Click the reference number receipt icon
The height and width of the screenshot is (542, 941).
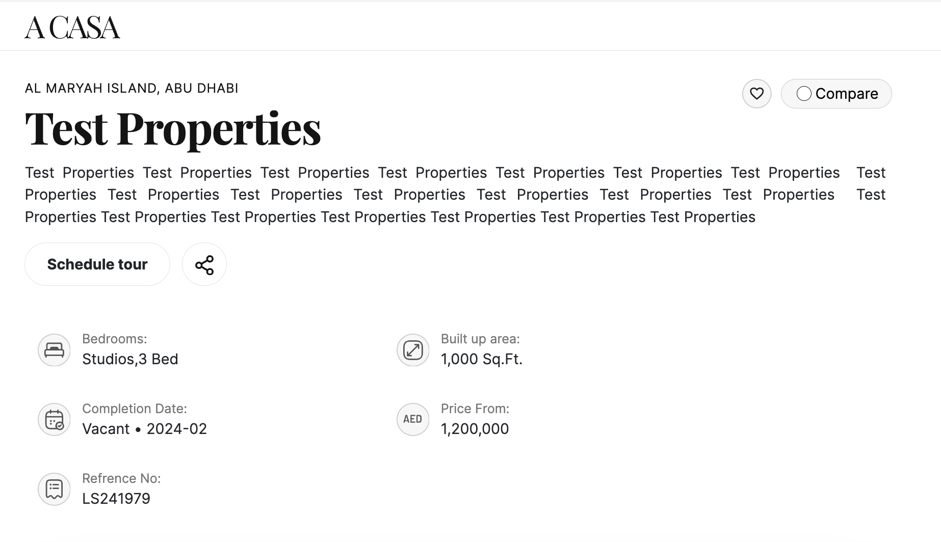(x=54, y=489)
